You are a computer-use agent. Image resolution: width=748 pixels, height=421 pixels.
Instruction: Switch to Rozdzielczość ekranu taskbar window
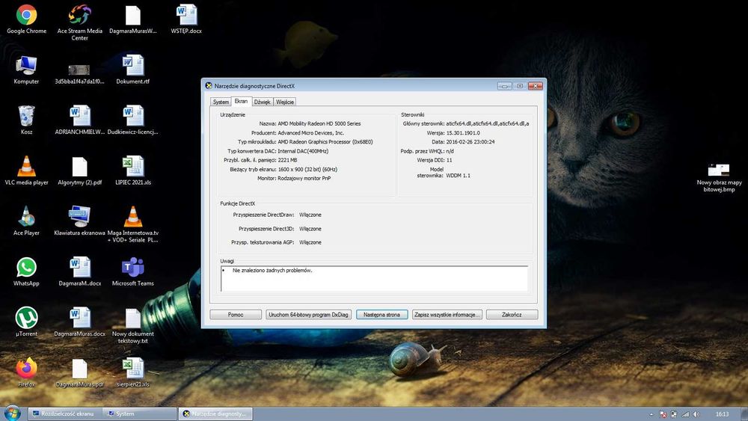tap(65, 414)
